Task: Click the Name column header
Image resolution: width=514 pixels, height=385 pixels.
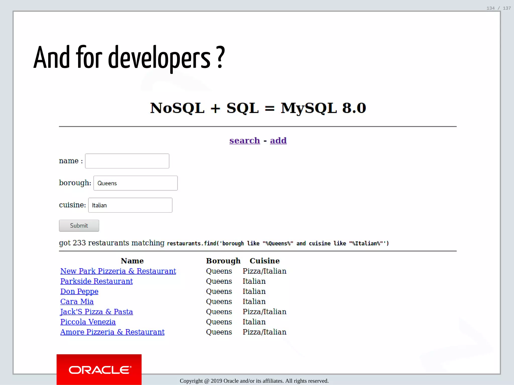Action: tap(132, 261)
